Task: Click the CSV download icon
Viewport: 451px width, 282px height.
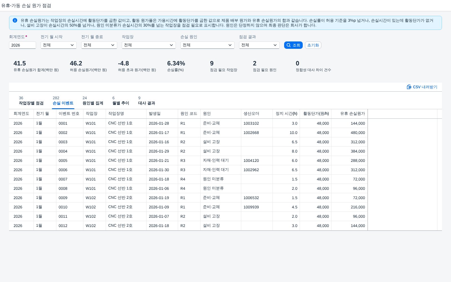Action: pos(409,87)
